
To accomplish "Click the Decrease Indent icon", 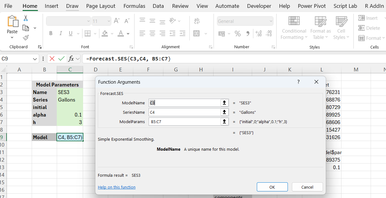I will point(172,33).
